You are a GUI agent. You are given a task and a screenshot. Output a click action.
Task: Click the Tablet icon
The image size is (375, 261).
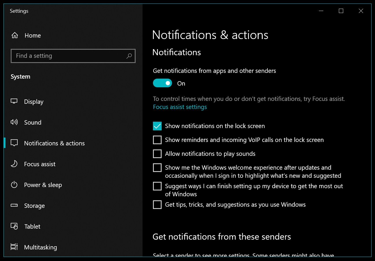pyautogui.click(x=14, y=226)
